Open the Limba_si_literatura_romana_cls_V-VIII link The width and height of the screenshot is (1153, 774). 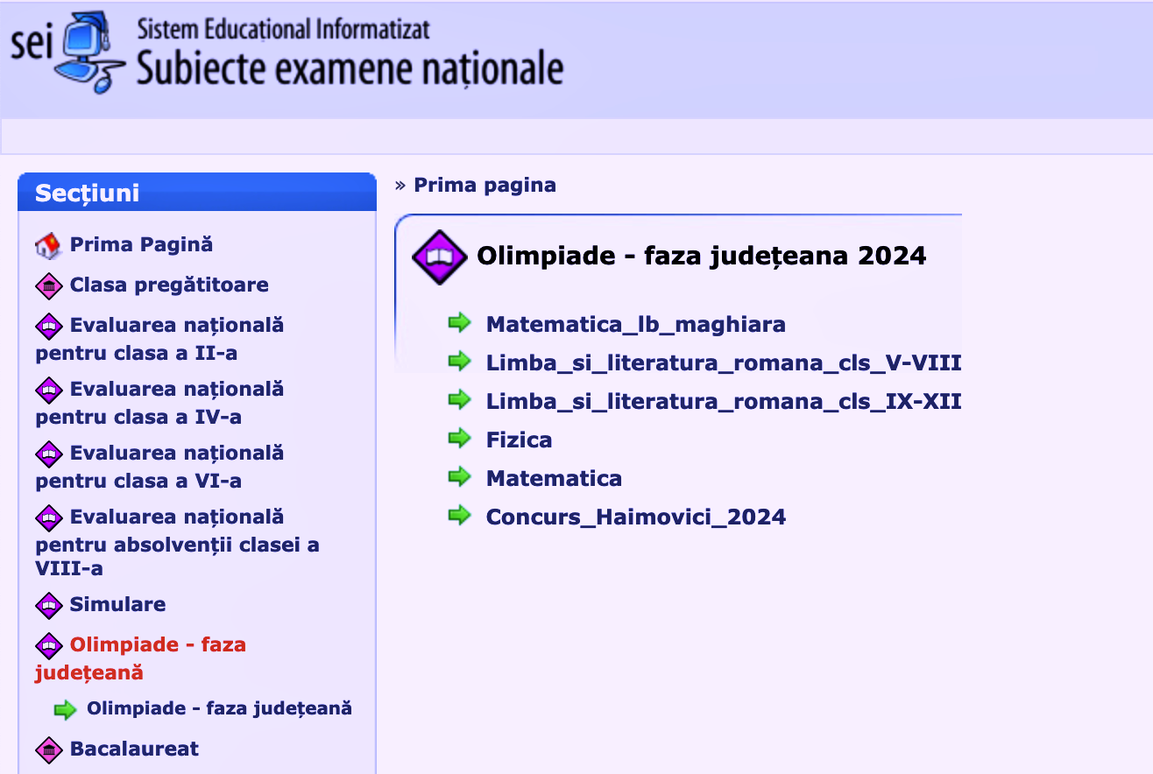tap(724, 363)
